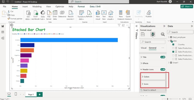Screen dimensions: 194x100
Task: Collapse the sales table
Action: coord(168,41)
